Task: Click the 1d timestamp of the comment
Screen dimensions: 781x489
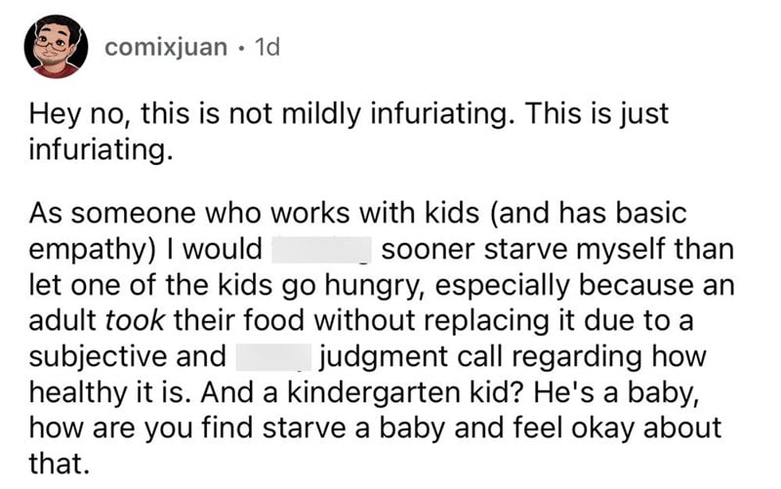Action: click(267, 47)
